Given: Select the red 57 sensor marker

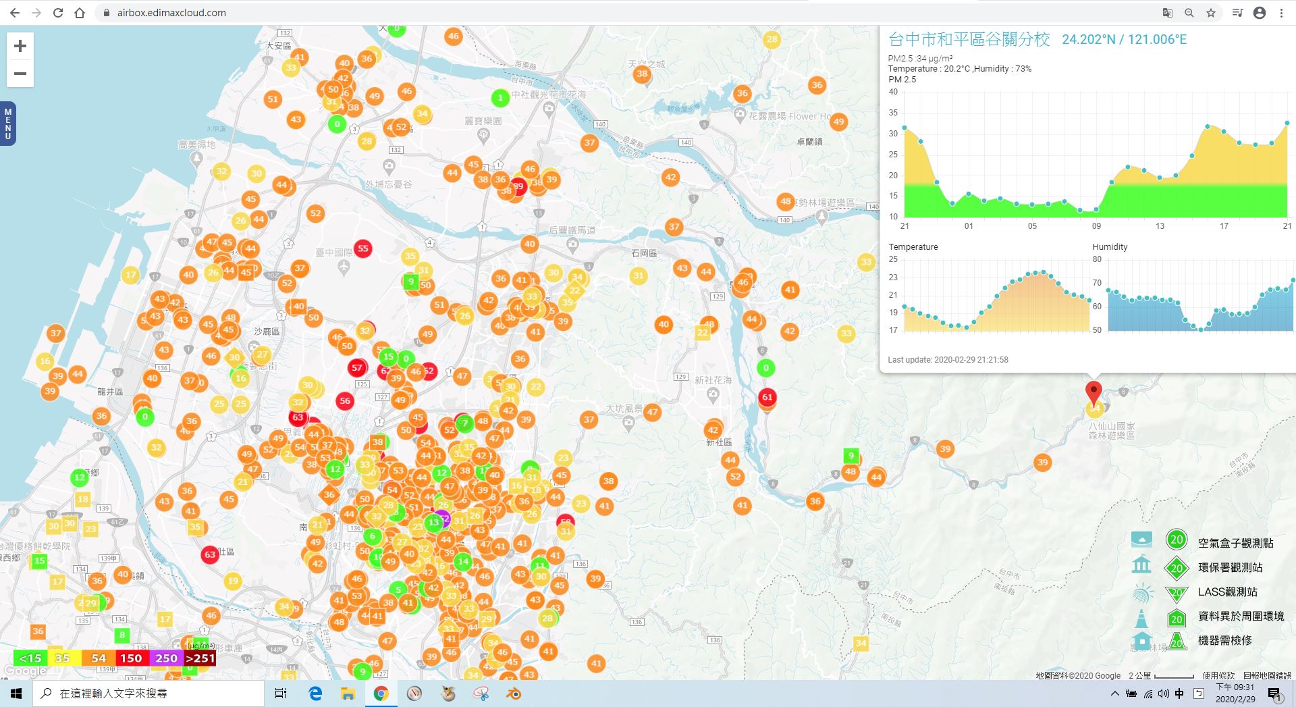Looking at the screenshot, I should tap(357, 368).
